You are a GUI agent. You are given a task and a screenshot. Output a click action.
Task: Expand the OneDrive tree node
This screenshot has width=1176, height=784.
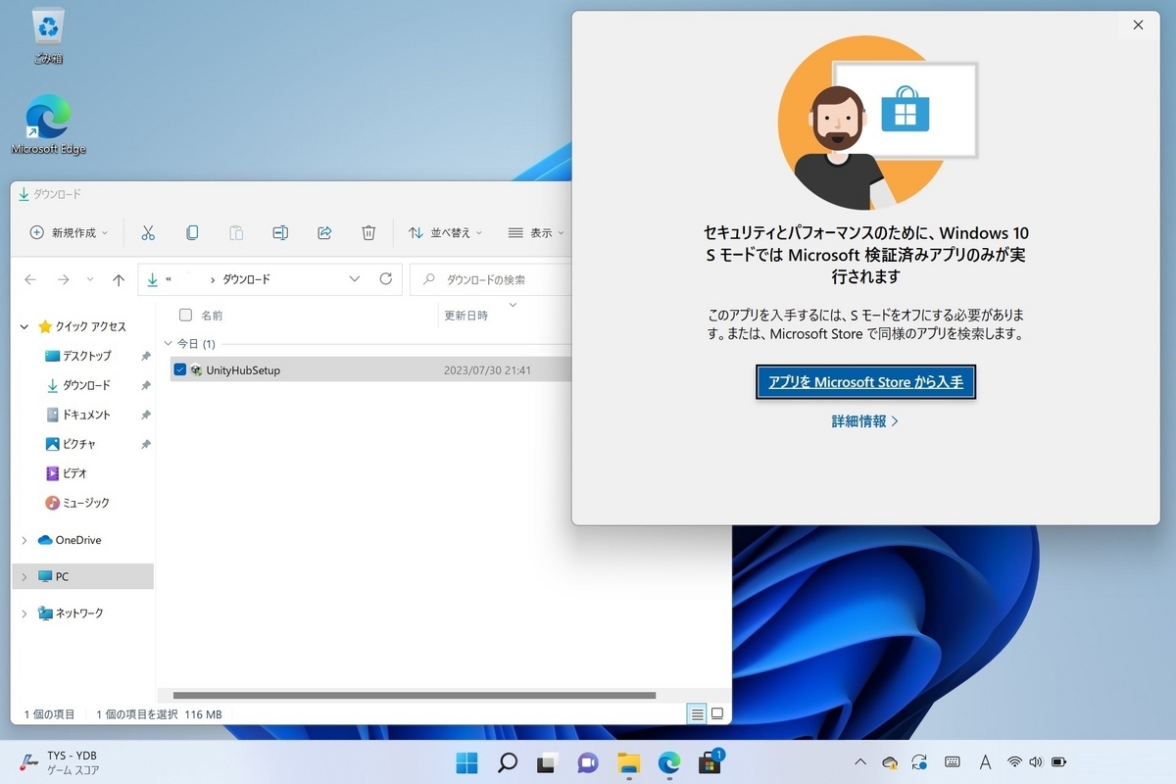[x=24, y=540]
